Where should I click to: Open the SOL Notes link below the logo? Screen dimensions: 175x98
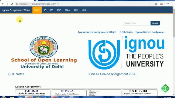(x=16, y=74)
